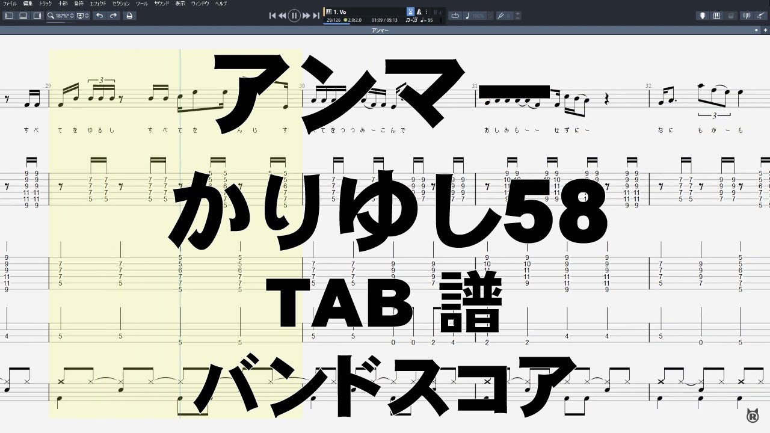This screenshot has width=770, height=433.
Task: Toggle the count-in hourglass button
Action: click(411, 12)
